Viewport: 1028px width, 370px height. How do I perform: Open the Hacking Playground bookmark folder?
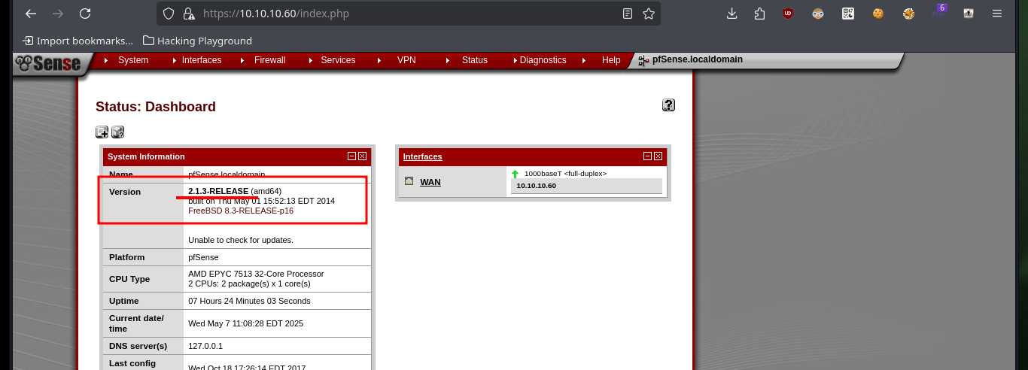point(197,41)
